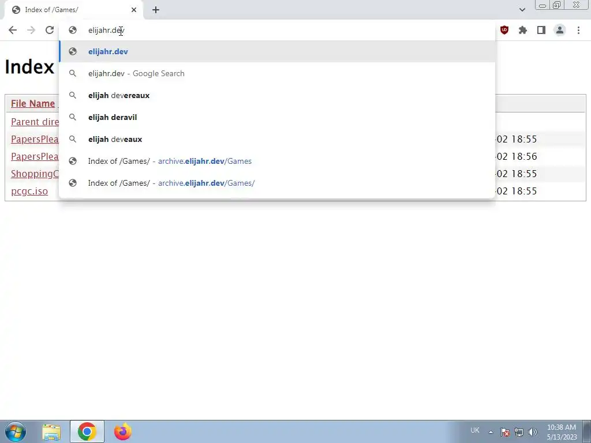Open a new tab with plus button
This screenshot has height=443, width=591.
pyautogui.click(x=156, y=10)
